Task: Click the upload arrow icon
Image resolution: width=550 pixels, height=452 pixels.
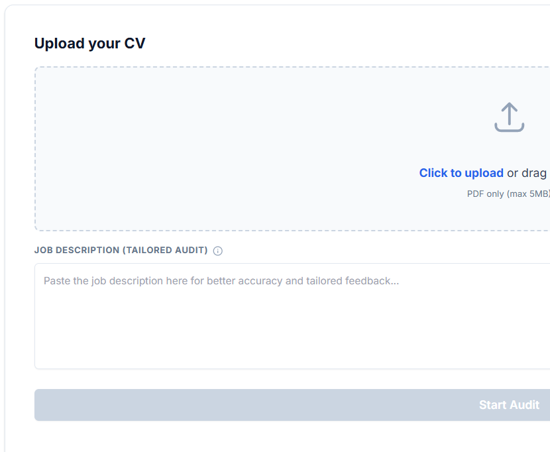Action: (x=509, y=117)
